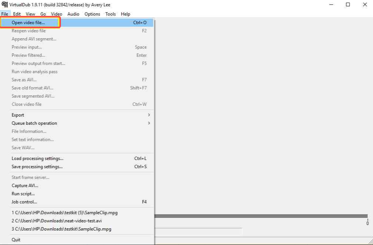Image resolution: width=373 pixels, height=245 pixels.
Task: Select Run script
Action: click(x=23, y=193)
